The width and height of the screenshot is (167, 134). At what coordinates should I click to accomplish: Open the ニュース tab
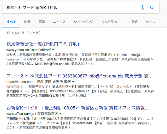(59, 22)
